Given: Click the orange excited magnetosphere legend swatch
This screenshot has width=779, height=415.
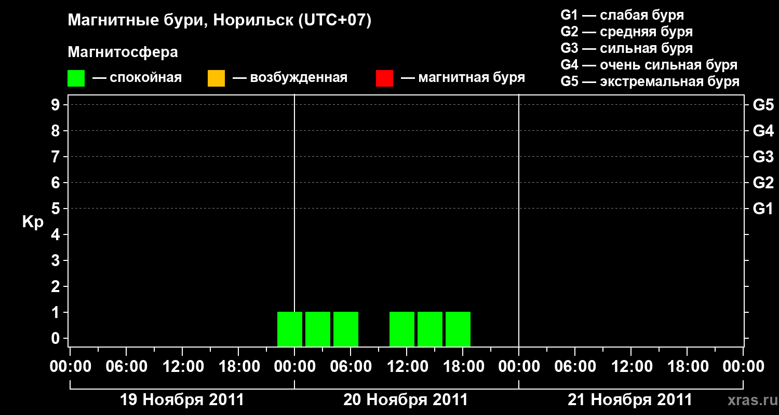Looking at the screenshot, I should tap(216, 78).
